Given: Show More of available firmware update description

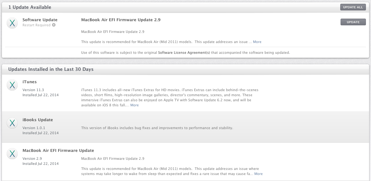Looking at the screenshot, I should [257, 42].
